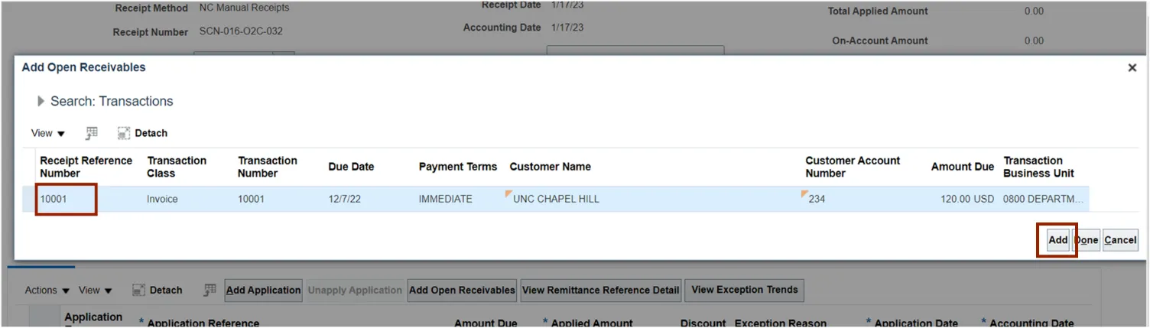Expand the Search: Transactions section
The width and height of the screenshot is (1150, 328).
[41, 101]
